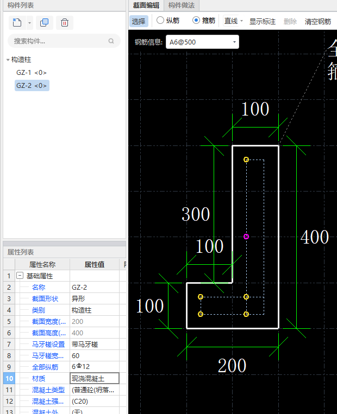337x414 pixels.
Task: Click the 清空钢筋 button
Action: click(x=317, y=21)
